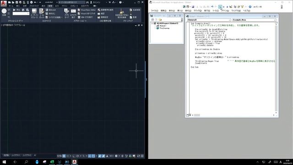Click Load Application (アプリ ロード) icon
The width and height of the screenshot is (293, 165).
pyautogui.click(x=66, y=13)
